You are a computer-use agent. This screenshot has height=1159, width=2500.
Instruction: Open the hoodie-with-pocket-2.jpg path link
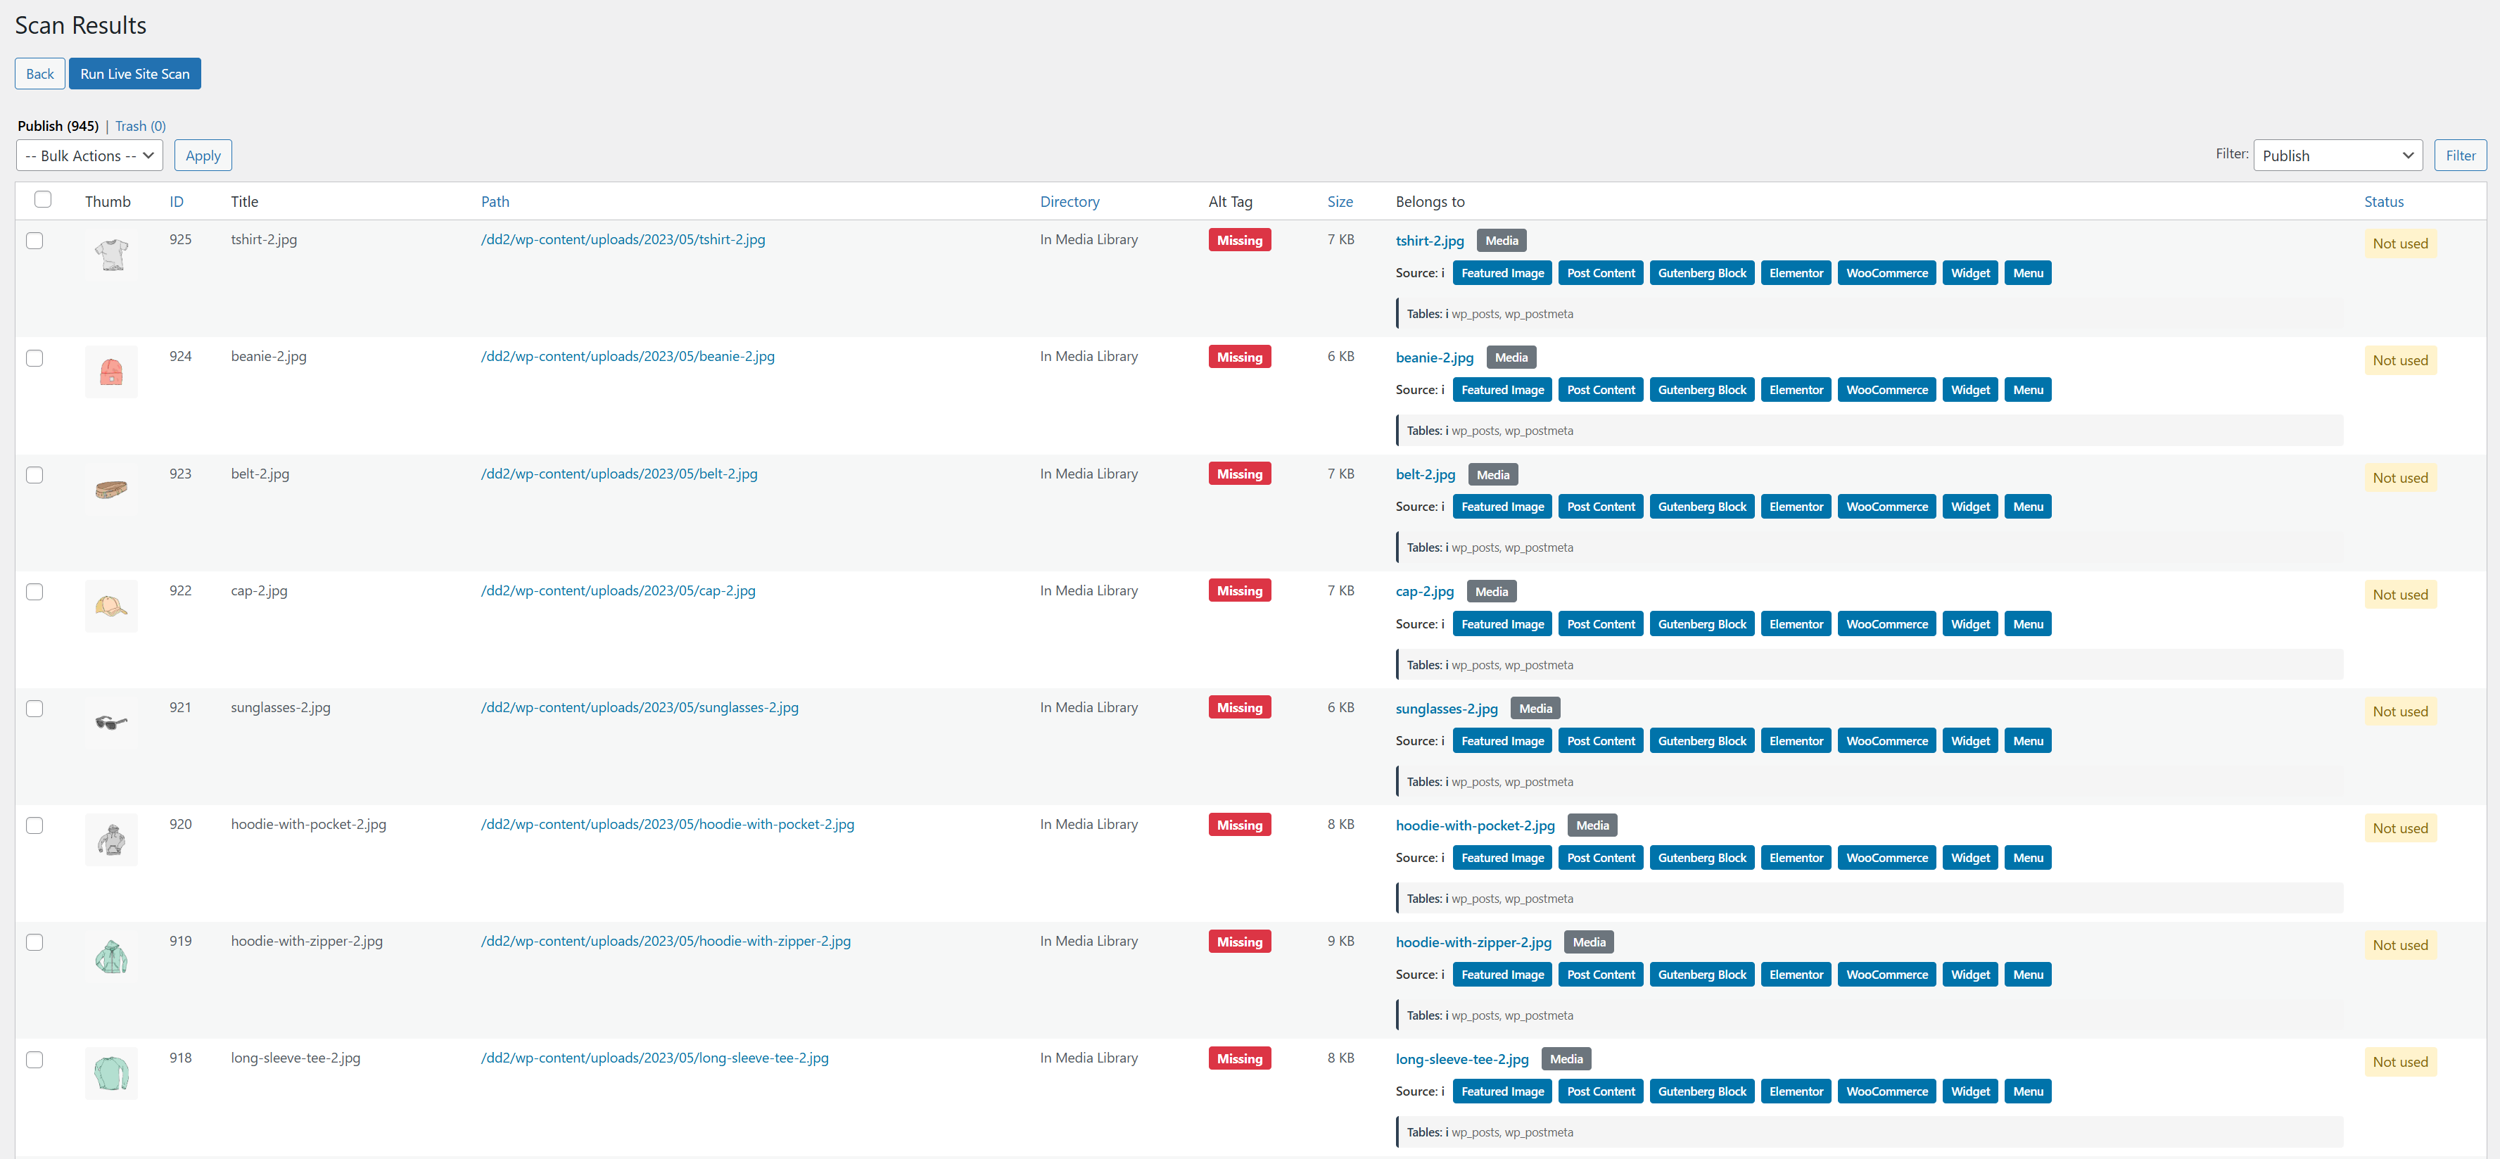(x=668, y=824)
